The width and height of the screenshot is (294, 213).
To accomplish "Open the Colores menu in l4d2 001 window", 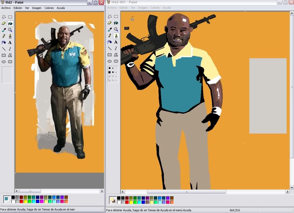I will tap(155, 8).
